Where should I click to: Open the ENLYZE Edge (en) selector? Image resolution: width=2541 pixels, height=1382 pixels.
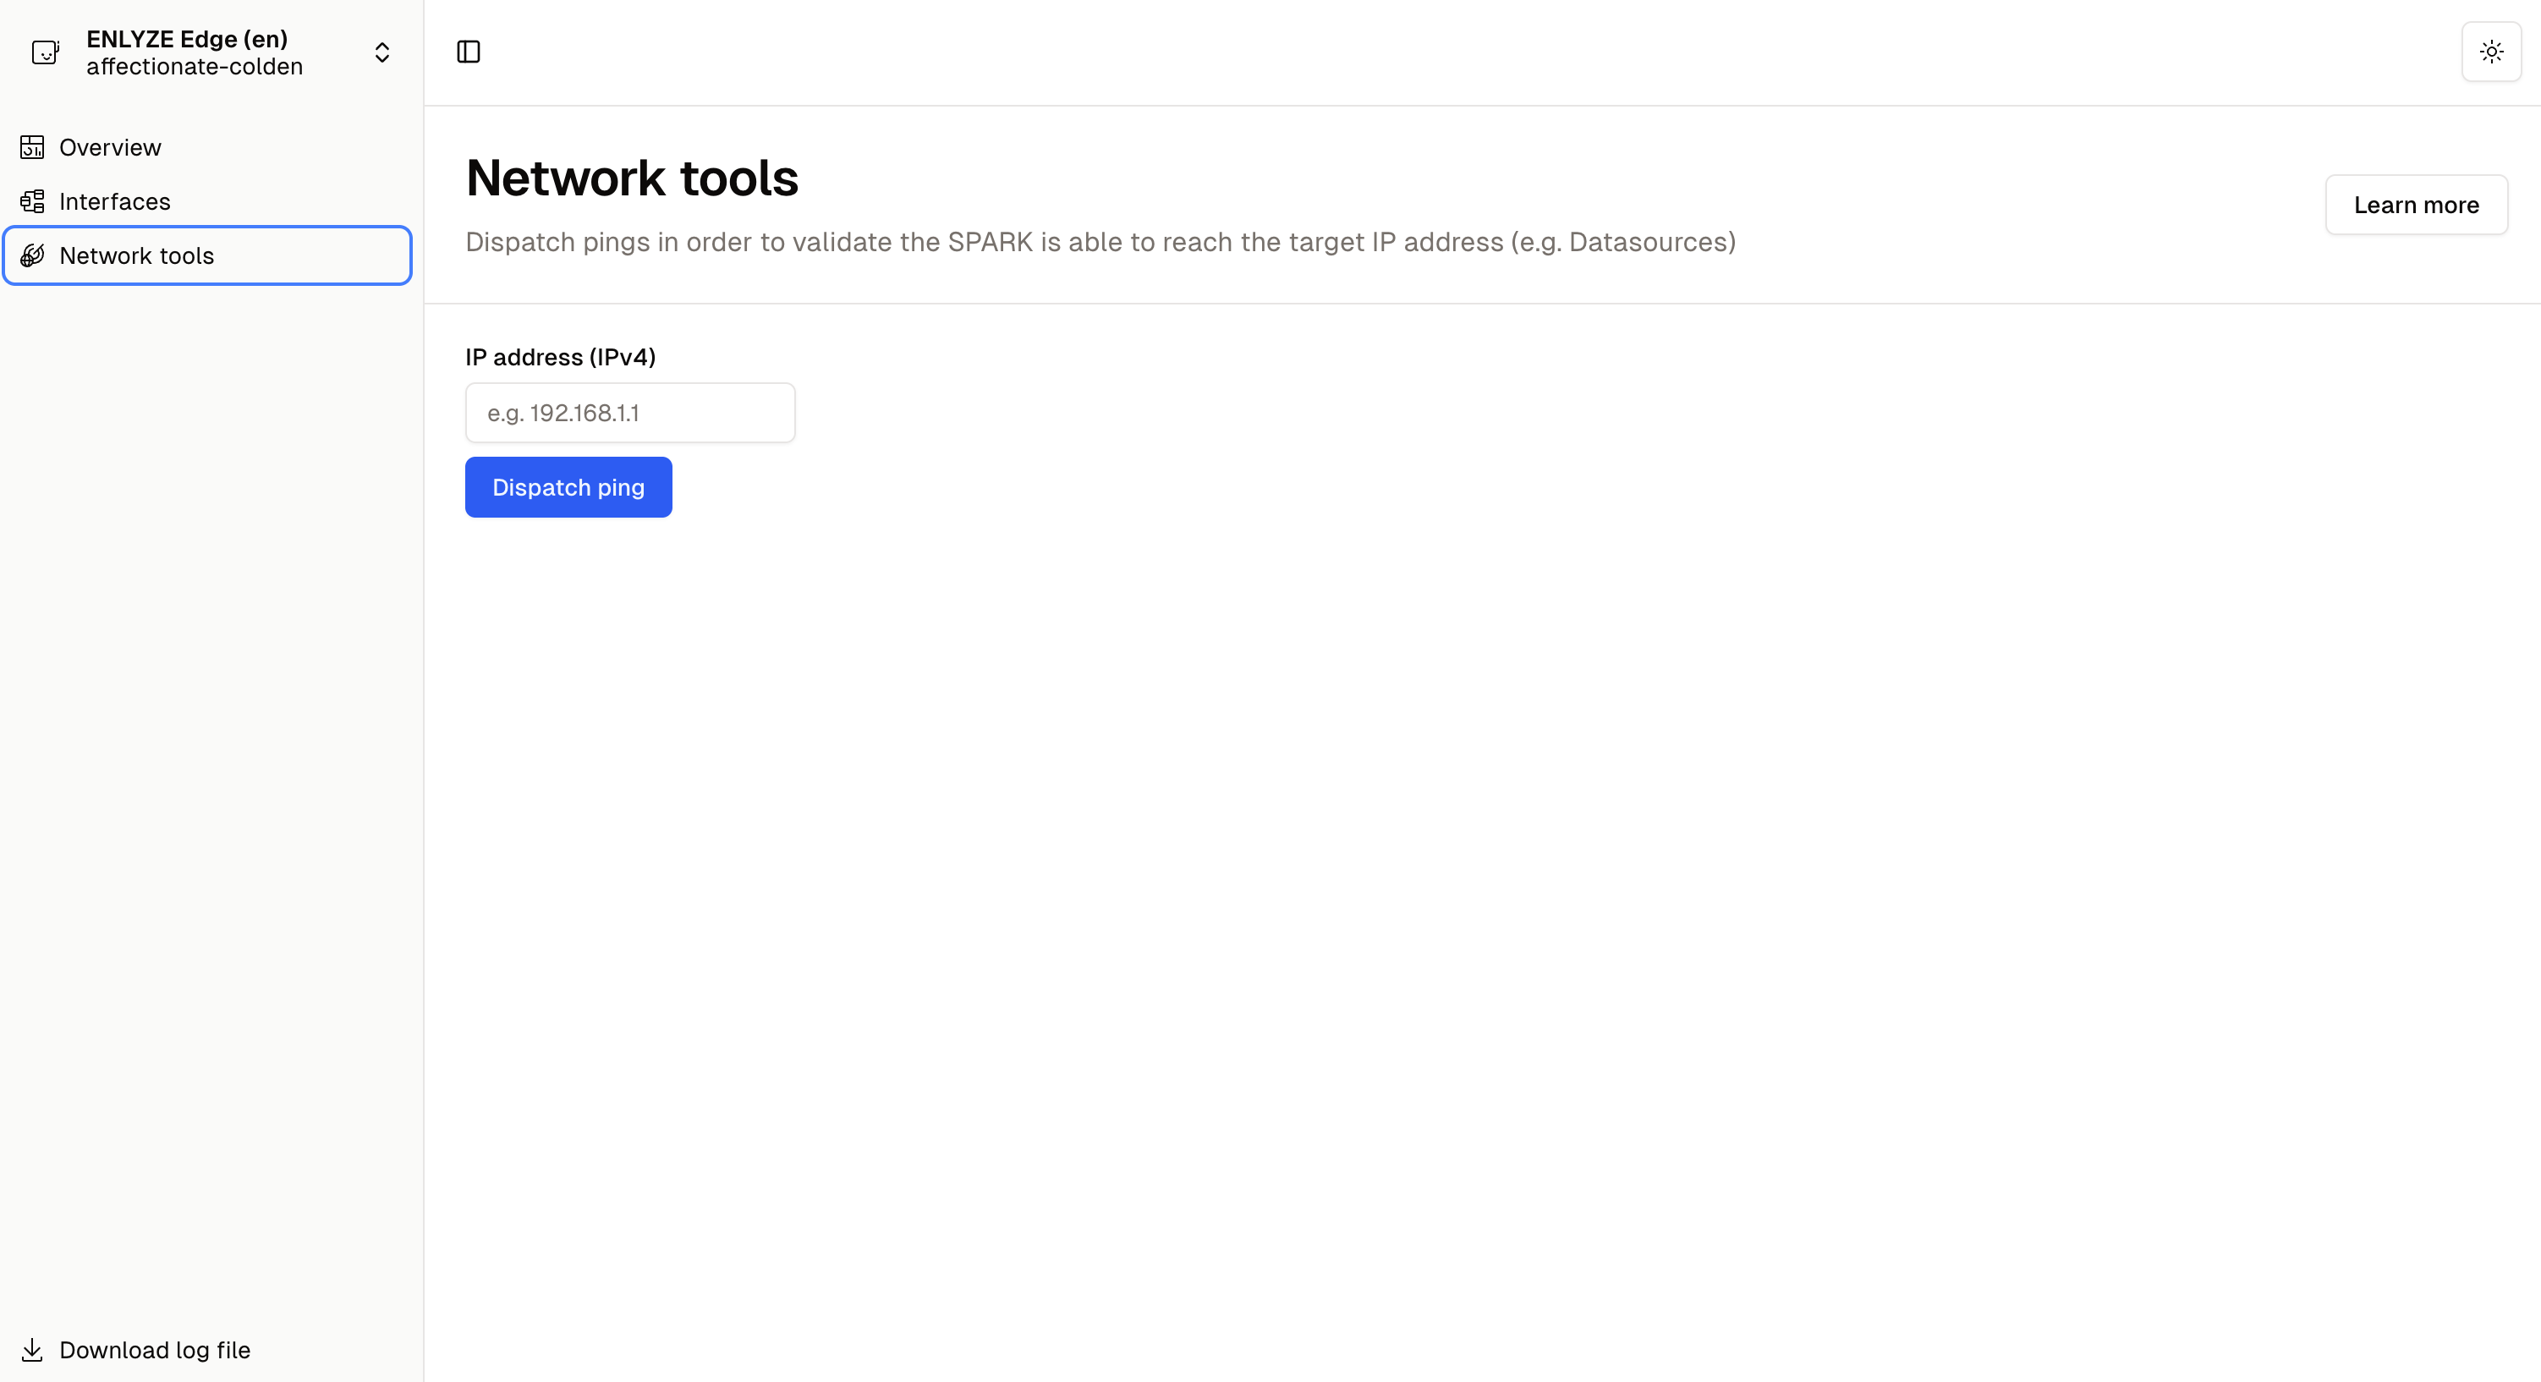(188, 38)
